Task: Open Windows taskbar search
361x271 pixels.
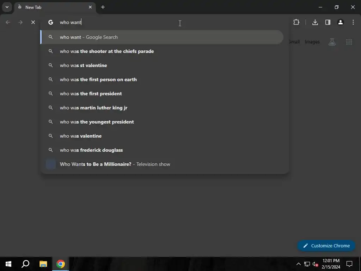Action: click(x=25, y=264)
